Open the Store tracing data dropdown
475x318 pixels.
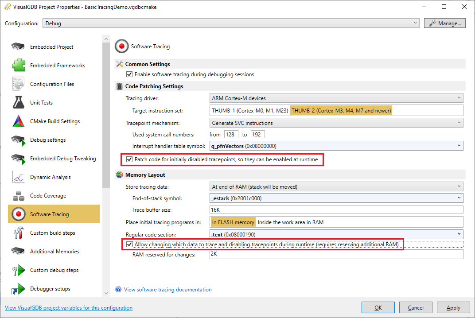pos(336,186)
